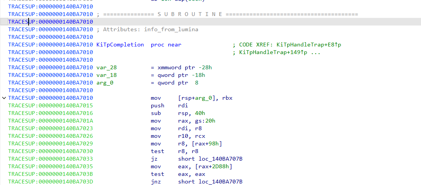The height and width of the screenshot is (185, 421).
Task: Select the sub rsp, 40h instruction line
Action: [x=178, y=113]
